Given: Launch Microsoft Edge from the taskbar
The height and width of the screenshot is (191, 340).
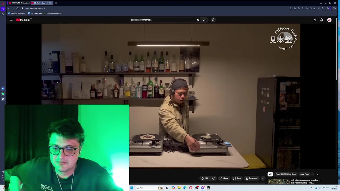Looking at the screenshot, I should click(x=185, y=188).
